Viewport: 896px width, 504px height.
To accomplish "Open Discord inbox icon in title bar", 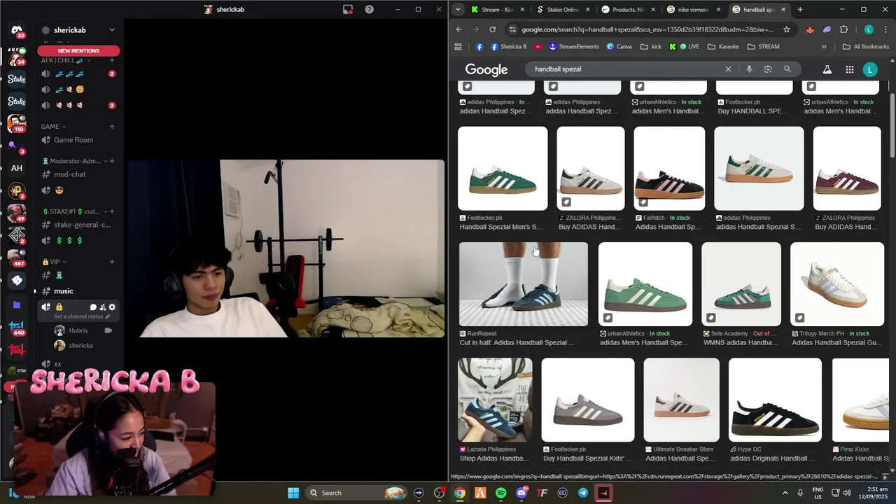I will click(347, 9).
